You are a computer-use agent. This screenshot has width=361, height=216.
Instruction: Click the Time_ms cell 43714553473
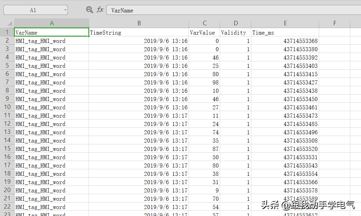pos(285,116)
